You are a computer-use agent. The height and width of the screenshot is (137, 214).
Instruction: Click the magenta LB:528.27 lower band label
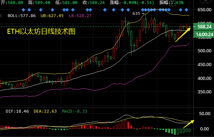[x=80, y=16]
